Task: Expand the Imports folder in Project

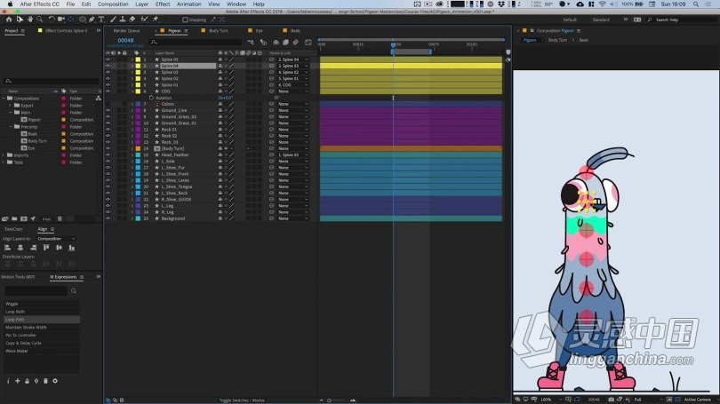Action: point(4,155)
